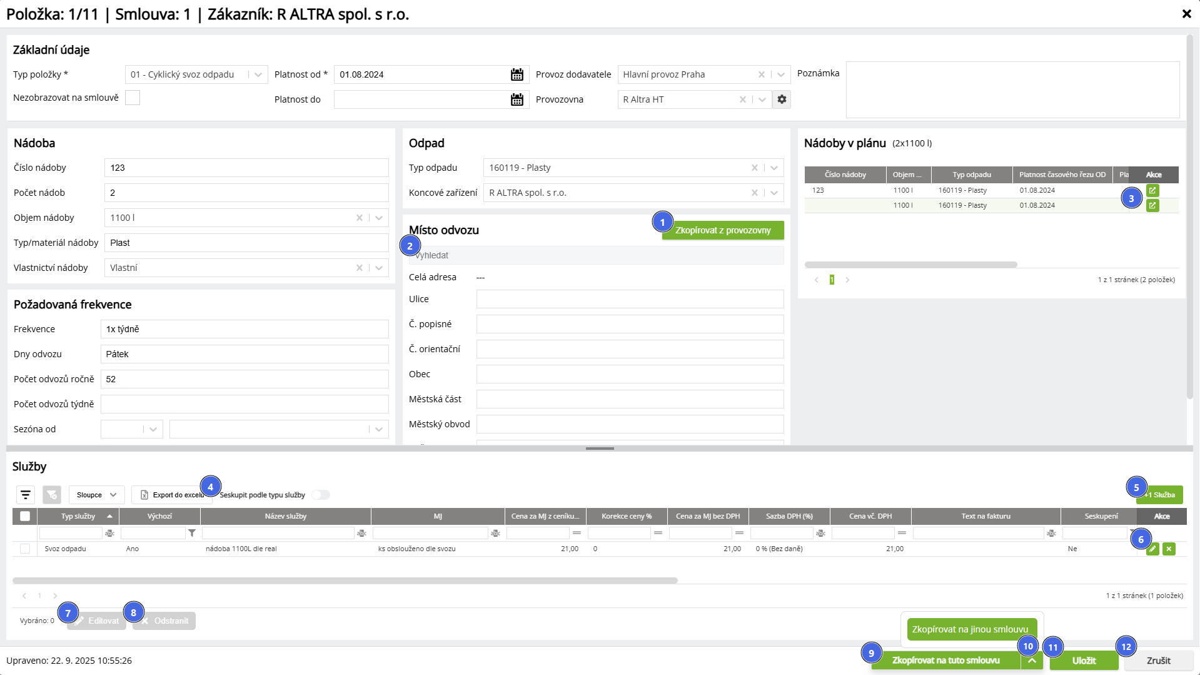
Task: Focus the Poznámka text area
Action: coord(1012,89)
